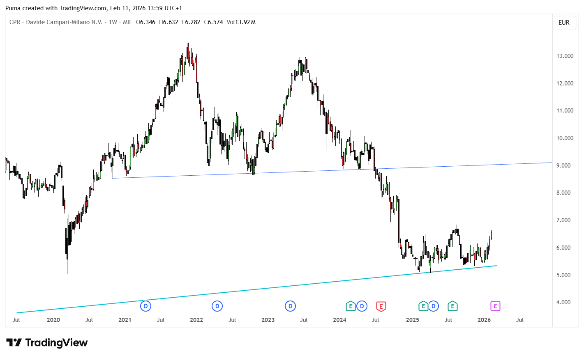Click the 2024 label on time axis
Image resolution: width=584 pixels, height=358 pixels.
pyautogui.click(x=339, y=320)
